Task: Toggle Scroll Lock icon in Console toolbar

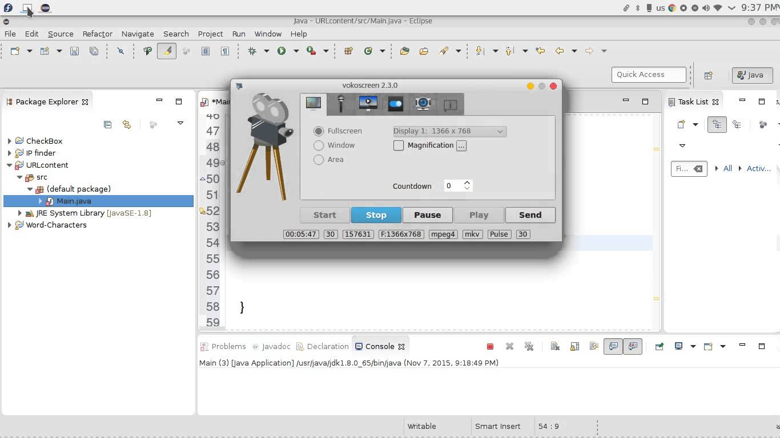Action: [574, 346]
